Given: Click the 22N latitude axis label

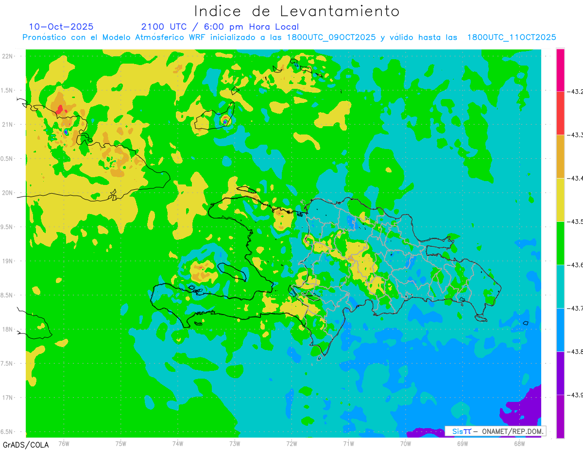Looking at the screenshot, I should pos(9,56).
